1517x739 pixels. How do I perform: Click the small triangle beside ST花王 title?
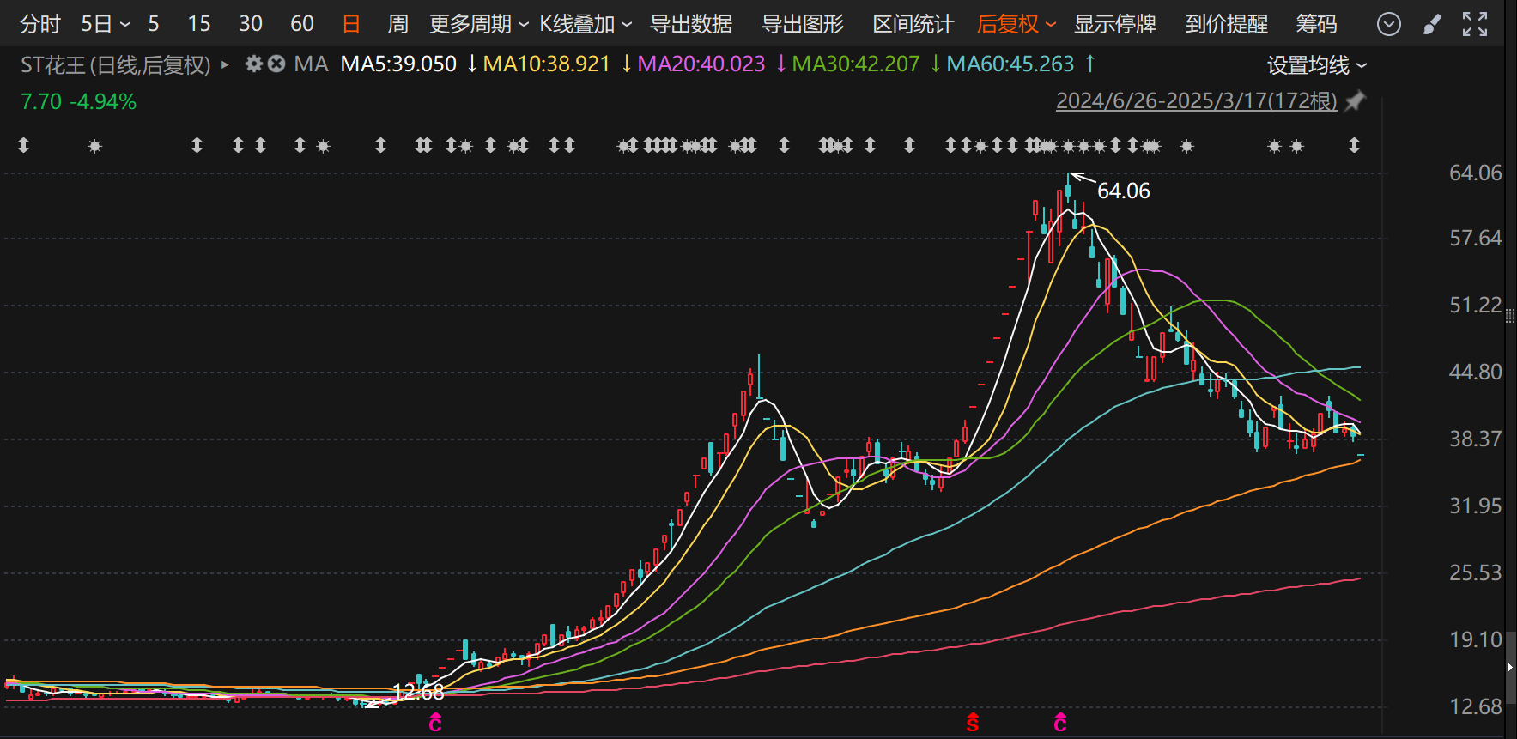[225, 64]
